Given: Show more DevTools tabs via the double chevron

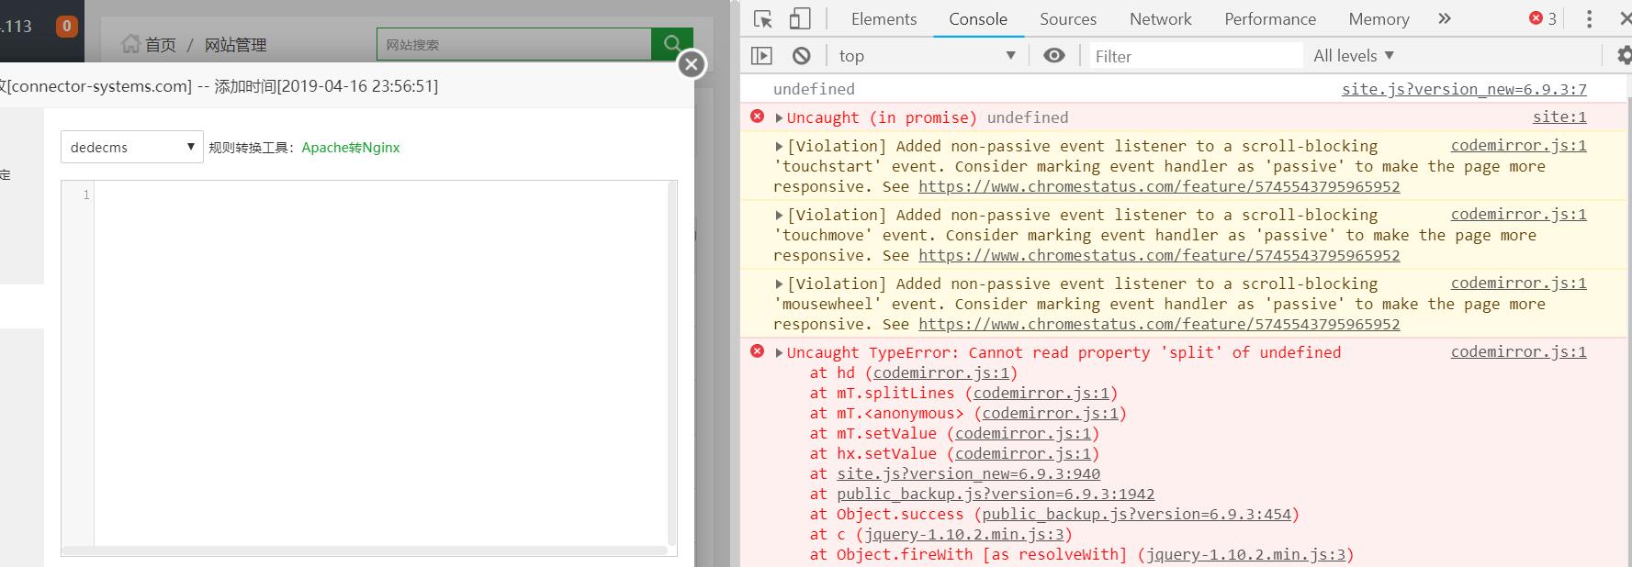Looking at the screenshot, I should [1445, 18].
